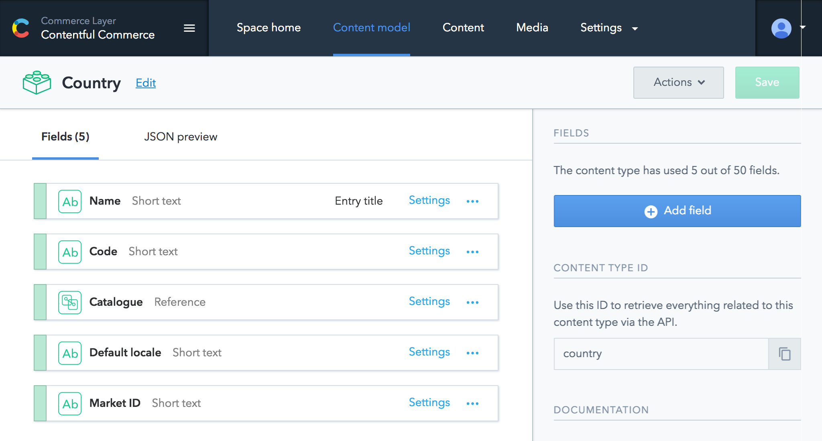Click the Country content type icon
This screenshot has height=441, width=822.
click(36, 83)
